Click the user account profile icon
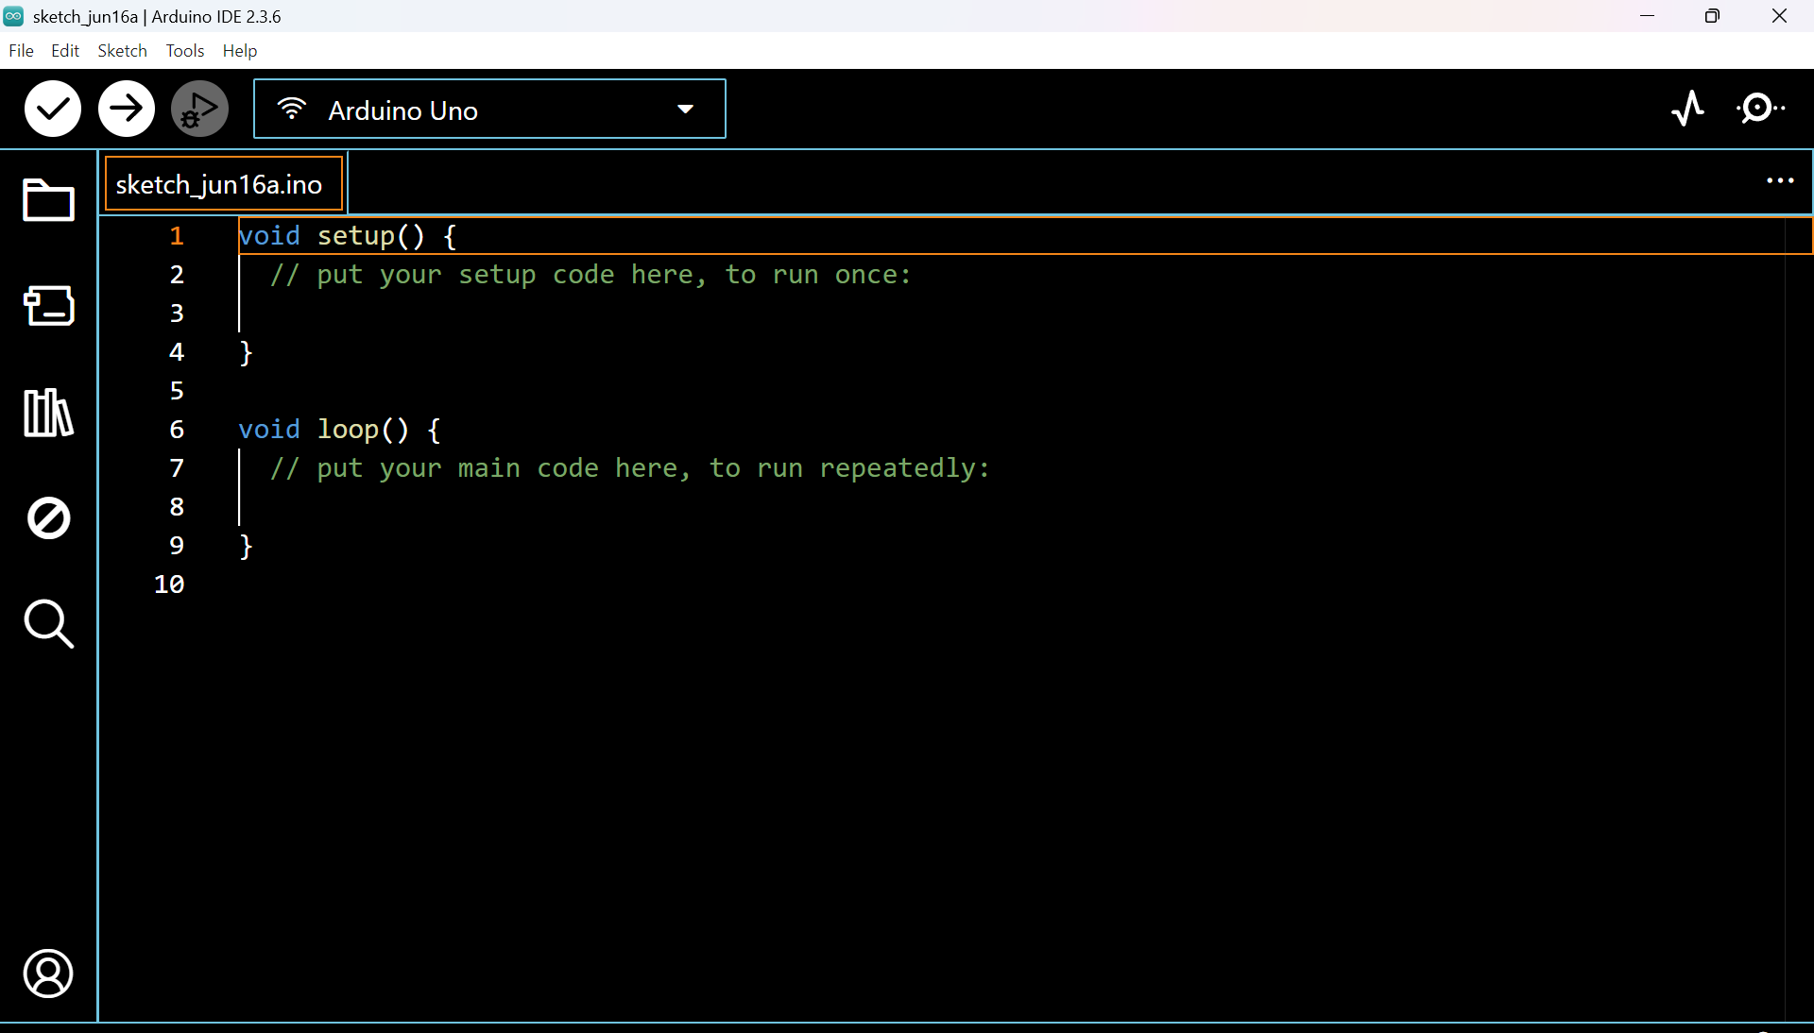The image size is (1814, 1033). coord(48,974)
